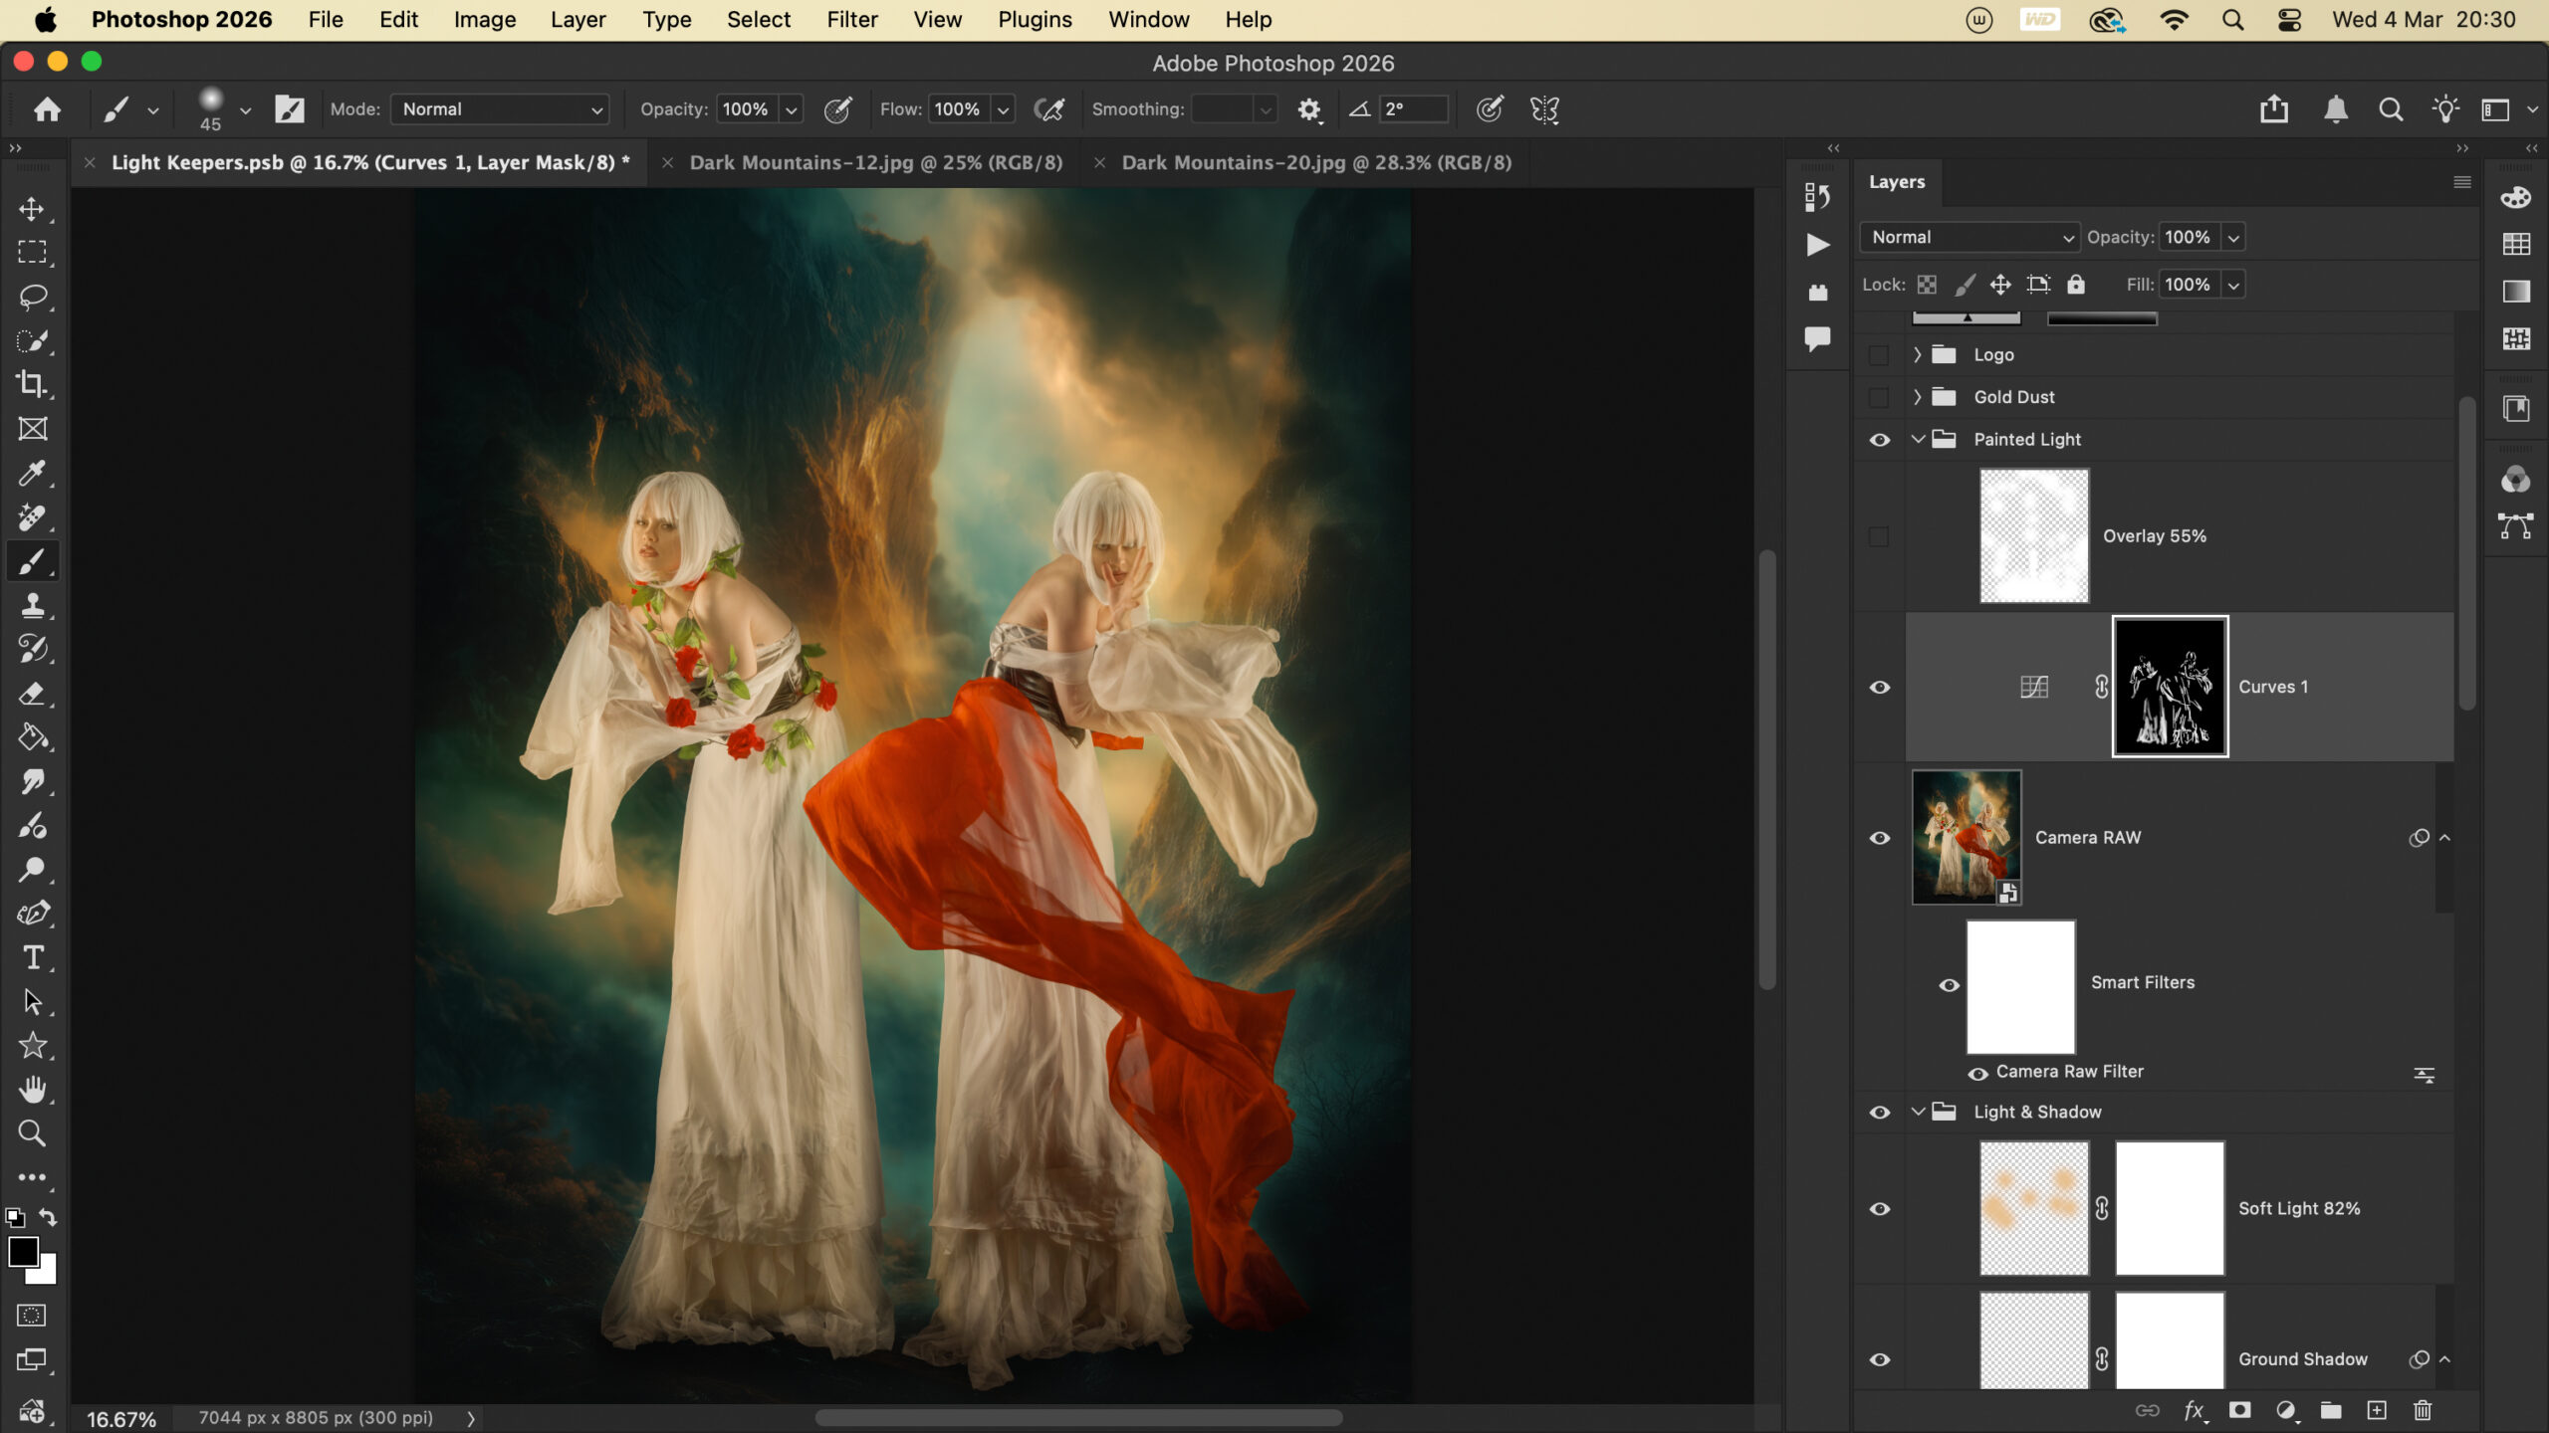Select the Horizontal Type tool
2549x1433 pixels.
(x=32, y=957)
